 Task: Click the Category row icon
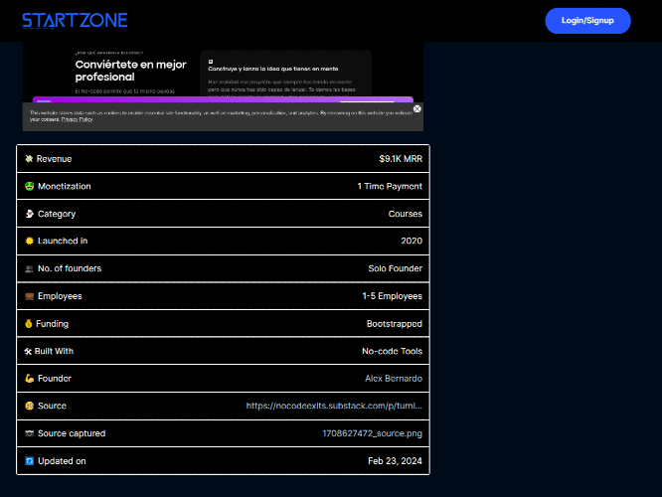click(29, 214)
